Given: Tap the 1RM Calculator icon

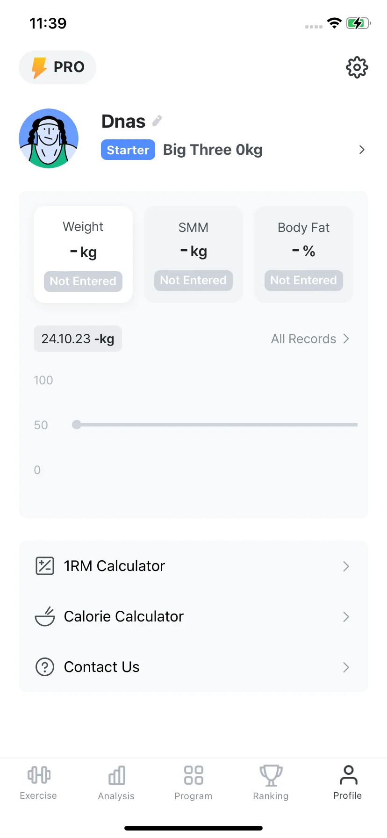Looking at the screenshot, I should pyautogui.click(x=45, y=566).
